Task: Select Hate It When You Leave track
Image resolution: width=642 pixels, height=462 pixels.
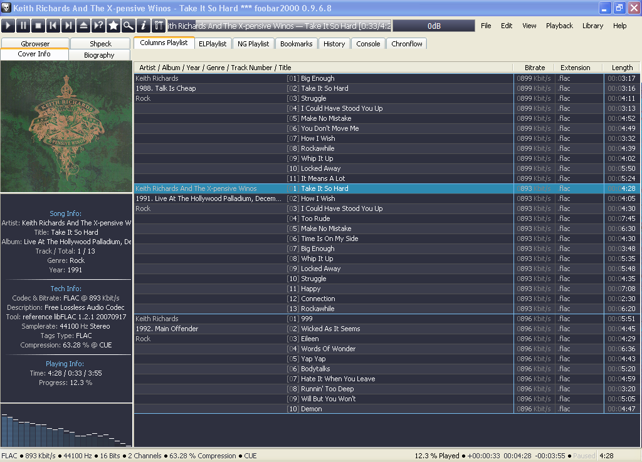Action: point(387,379)
